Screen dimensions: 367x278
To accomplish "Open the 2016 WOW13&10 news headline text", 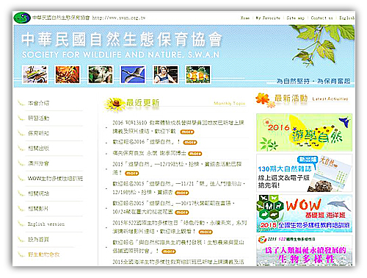I will 178,126.
